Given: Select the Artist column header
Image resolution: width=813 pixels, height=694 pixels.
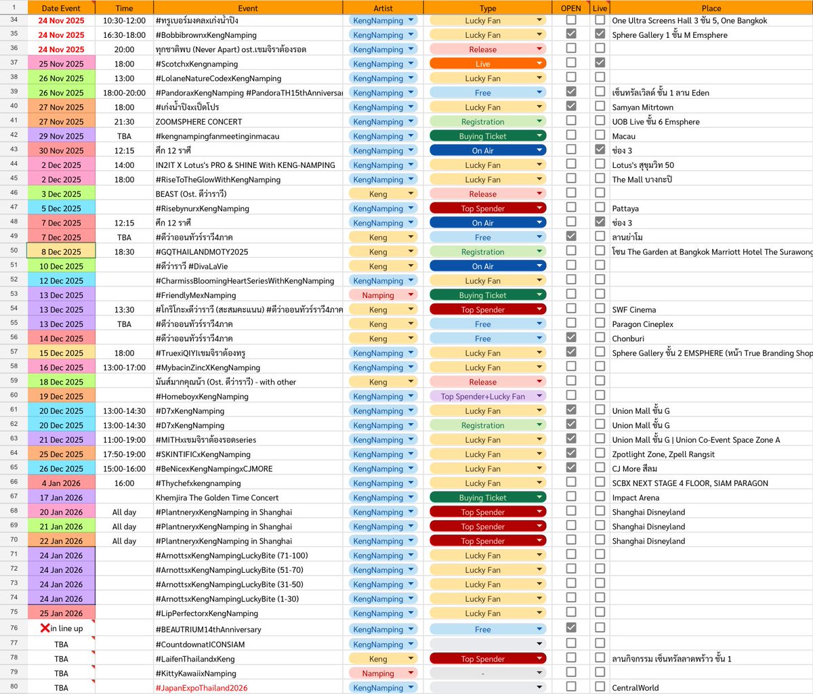Looking at the screenshot, I should (x=383, y=8).
